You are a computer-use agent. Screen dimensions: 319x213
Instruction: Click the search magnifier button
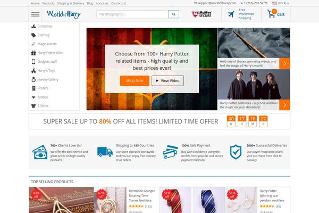point(173,14)
